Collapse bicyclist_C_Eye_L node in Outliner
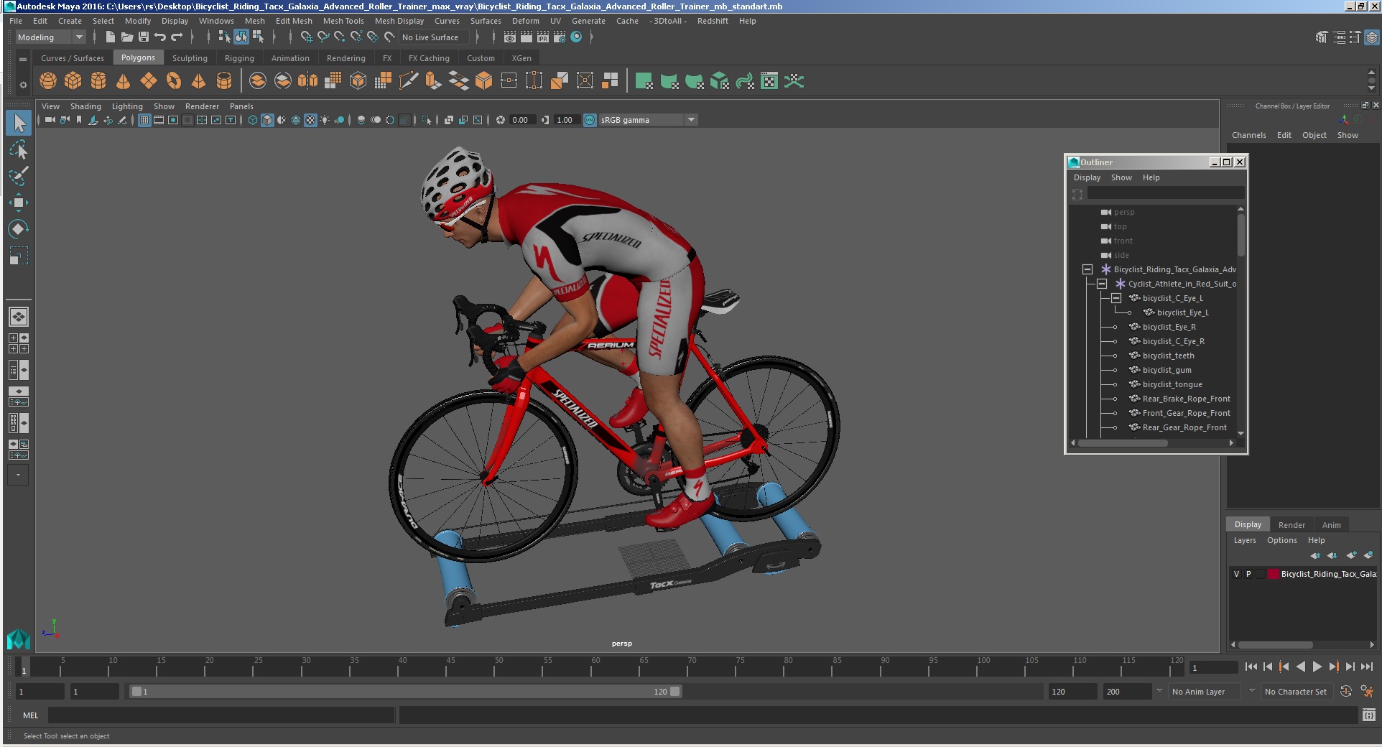The height and width of the screenshot is (747, 1382). [1116, 298]
